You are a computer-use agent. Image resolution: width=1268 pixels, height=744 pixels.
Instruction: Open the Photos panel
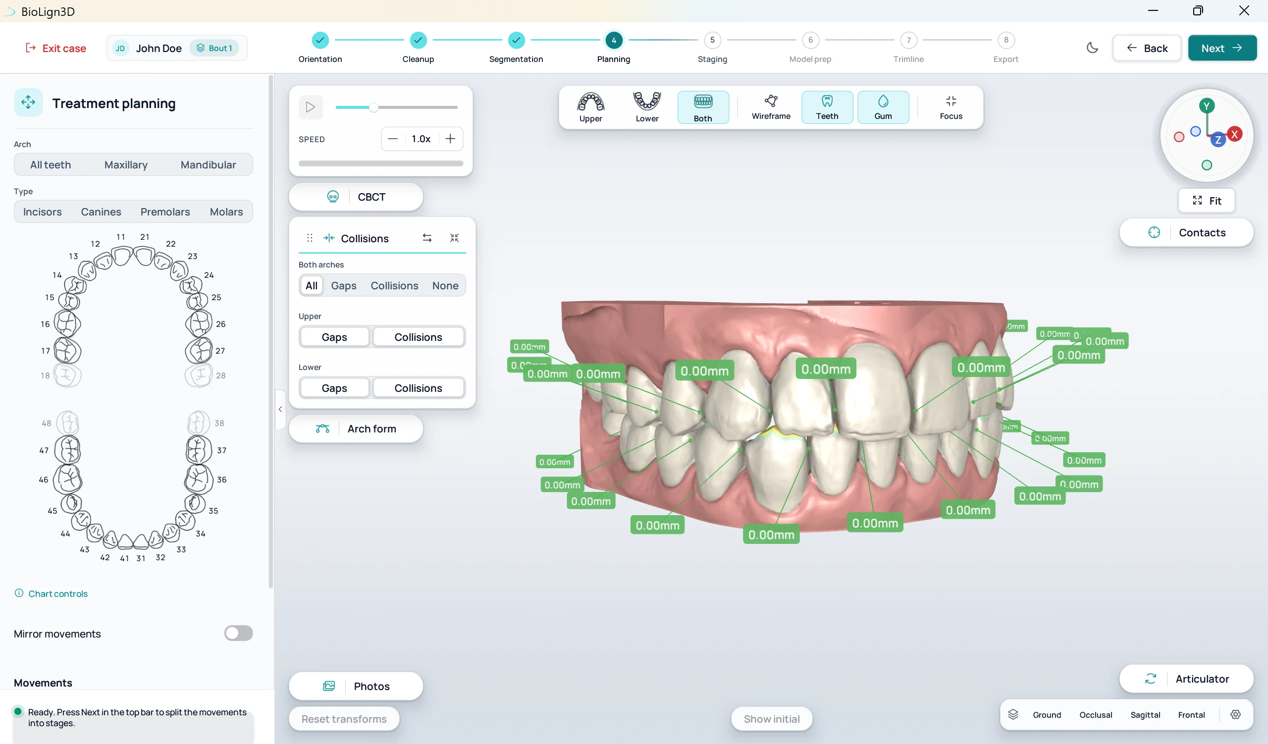click(356, 686)
